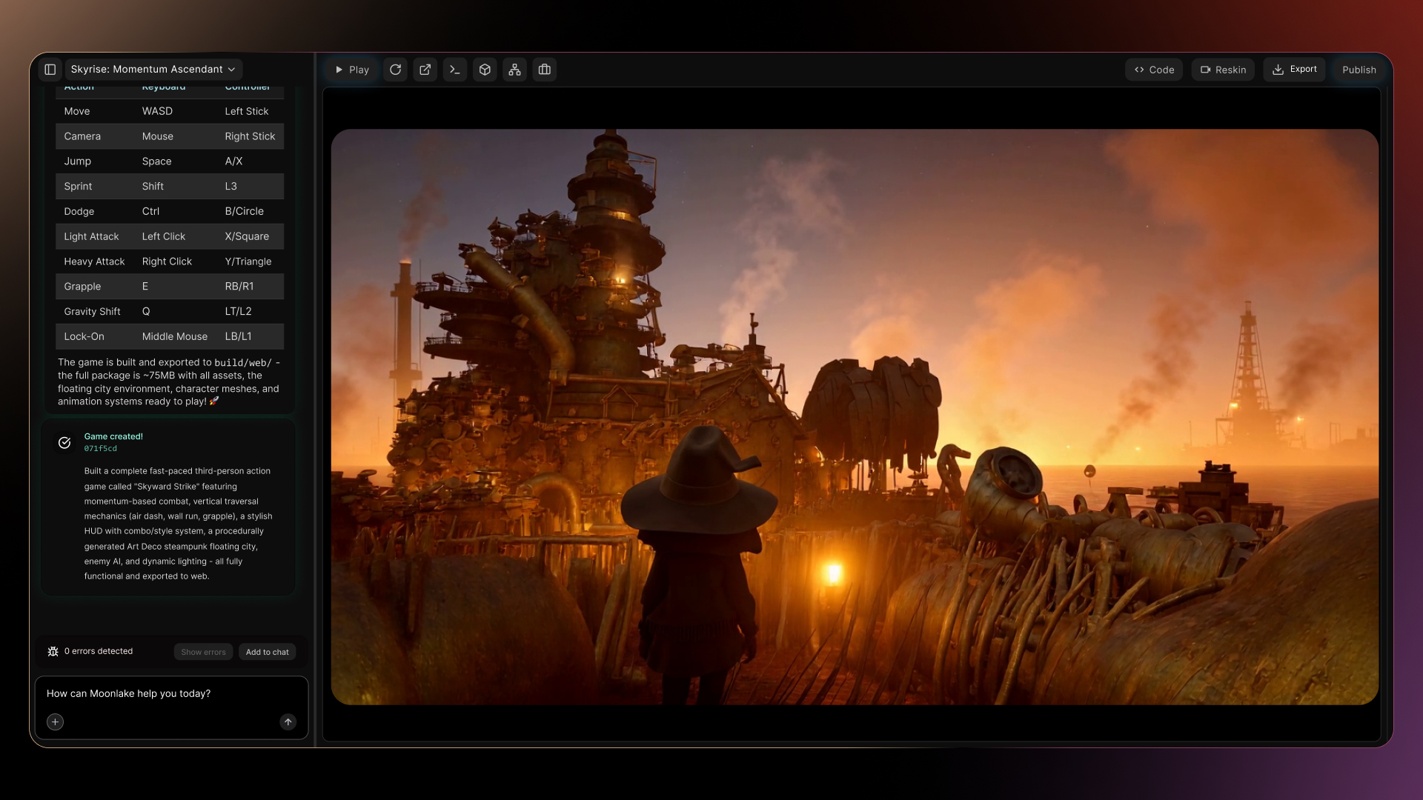The height and width of the screenshot is (800, 1423).
Task: Click the send arrow icon
Action: point(288,721)
